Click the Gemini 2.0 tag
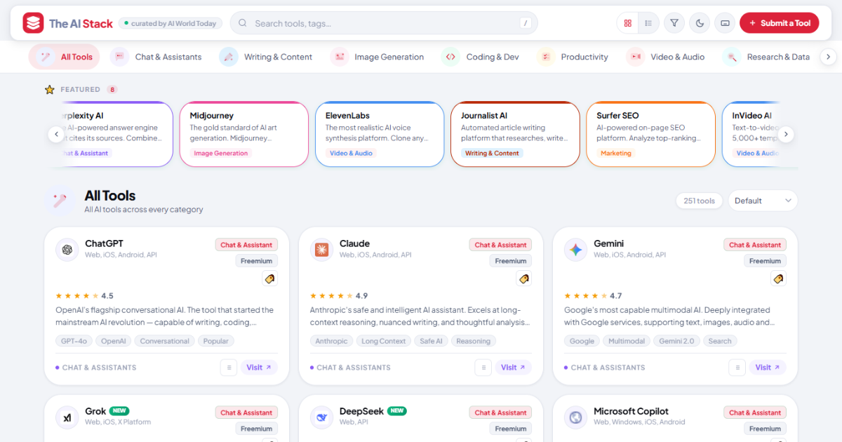842x442 pixels. click(x=676, y=341)
